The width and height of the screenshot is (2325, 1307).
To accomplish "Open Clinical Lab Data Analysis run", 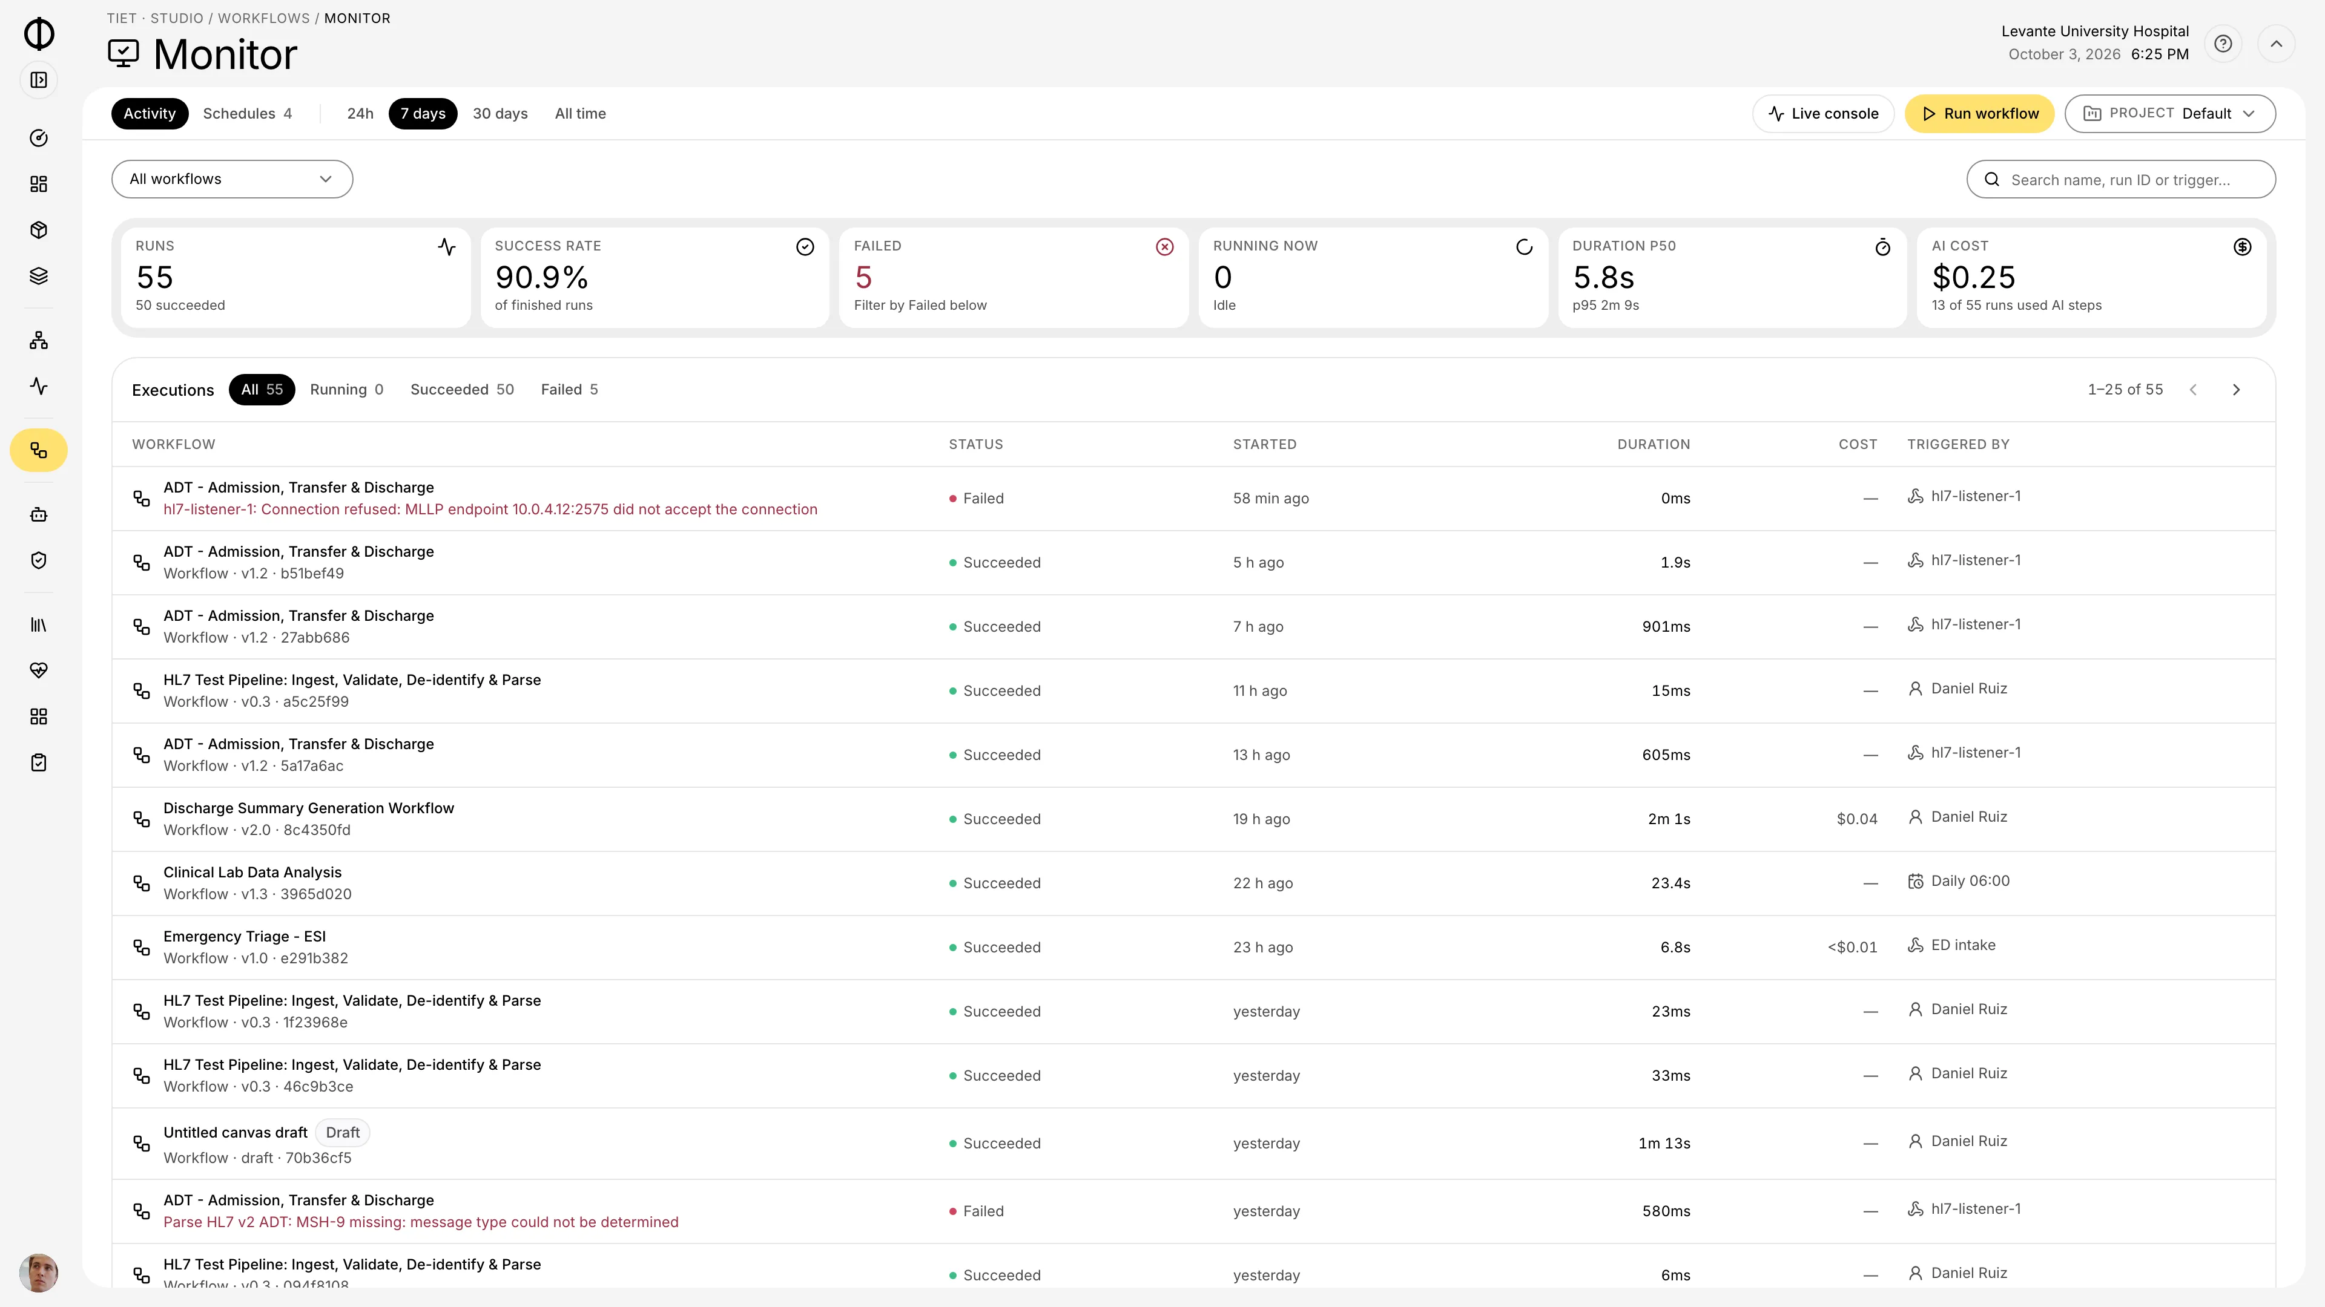I will (x=1193, y=883).
